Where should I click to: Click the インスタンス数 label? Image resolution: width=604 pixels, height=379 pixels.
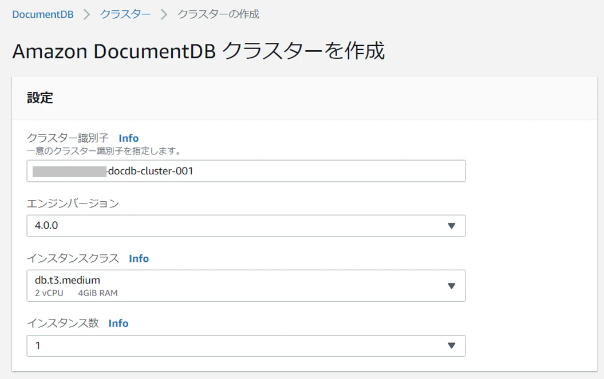[x=63, y=323]
